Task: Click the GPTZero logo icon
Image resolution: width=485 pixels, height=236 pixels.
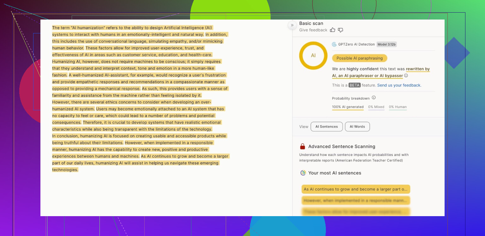Action: point(334,44)
